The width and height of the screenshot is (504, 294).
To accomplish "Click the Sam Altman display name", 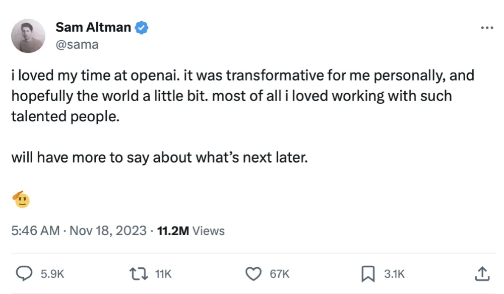I will [93, 28].
